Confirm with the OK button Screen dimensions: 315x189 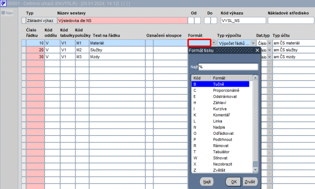click(233, 182)
